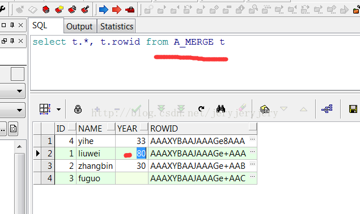Image resolution: width=360 pixels, height=214 pixels.
Task: Open the grid view layout icon
Action: (x=45, y=109)
